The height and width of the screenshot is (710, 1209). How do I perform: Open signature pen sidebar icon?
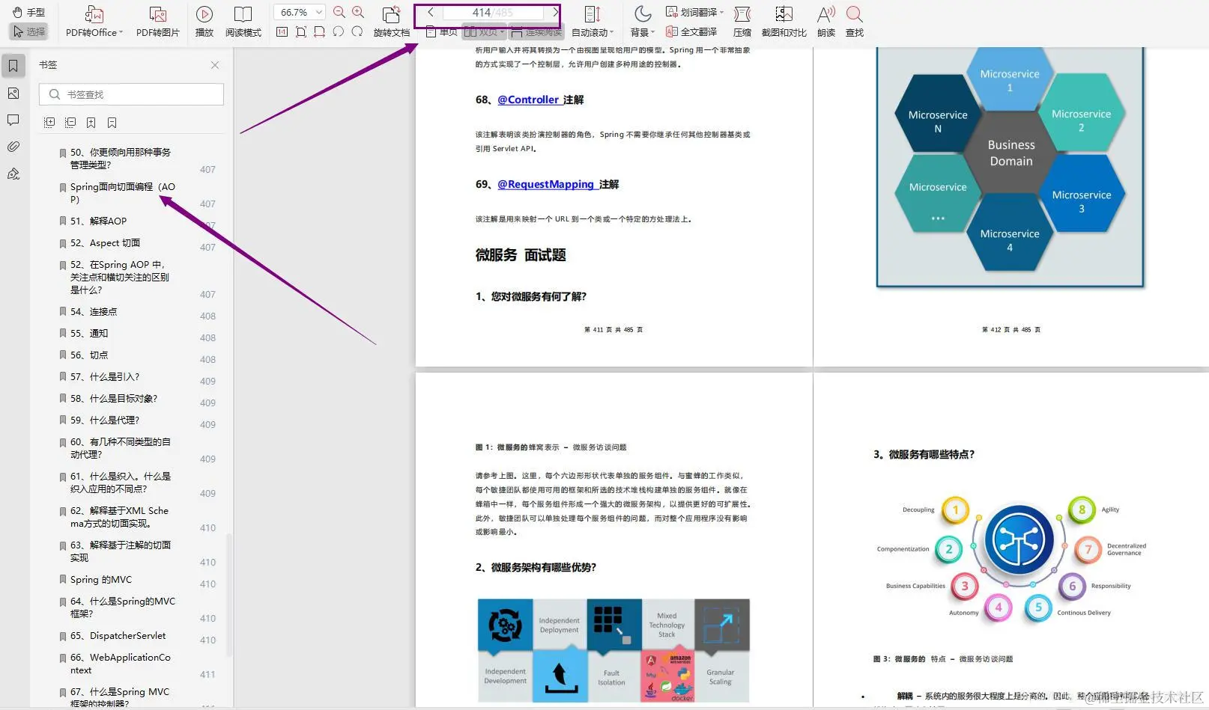pos(13,174)
